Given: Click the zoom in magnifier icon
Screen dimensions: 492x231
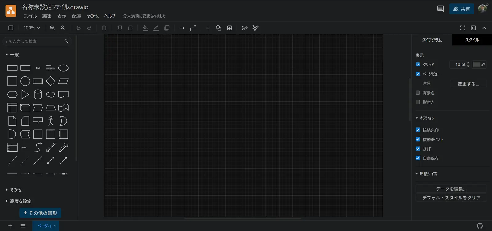Looking at the screenshot, I should click(x=52, y=28).
